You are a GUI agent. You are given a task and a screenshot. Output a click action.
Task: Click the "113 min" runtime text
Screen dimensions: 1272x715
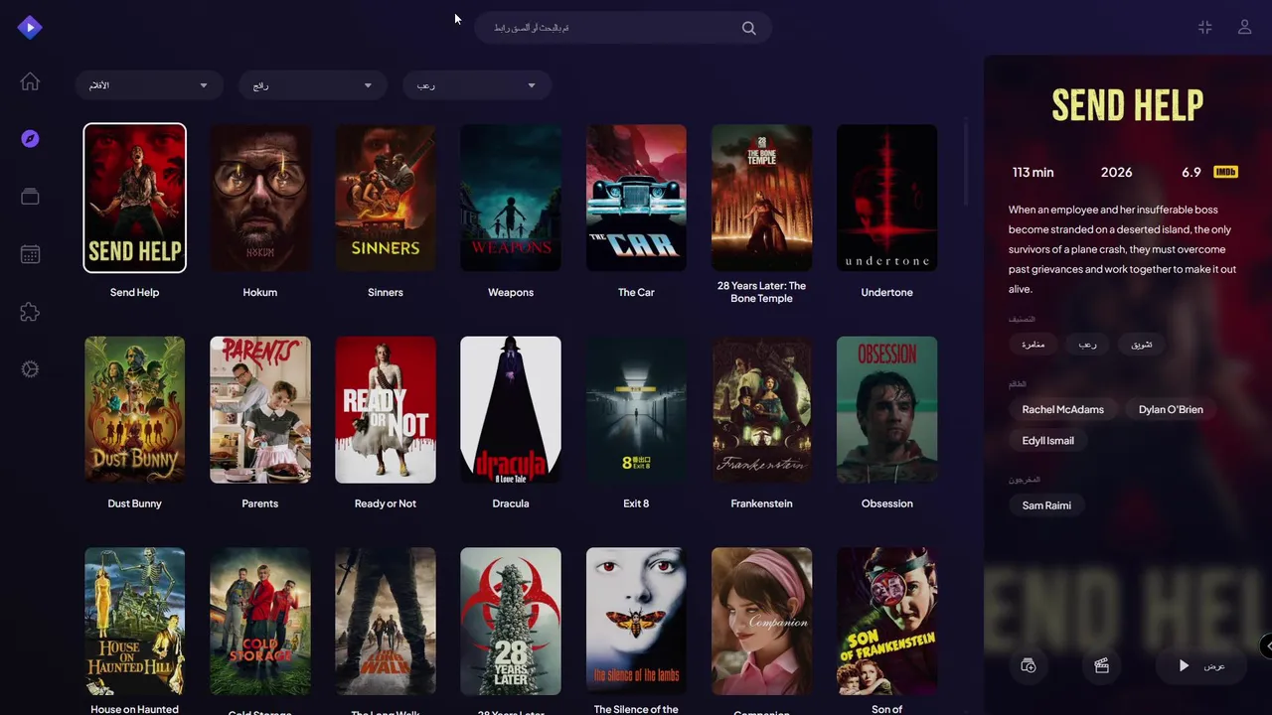[x=1033, y=172]
